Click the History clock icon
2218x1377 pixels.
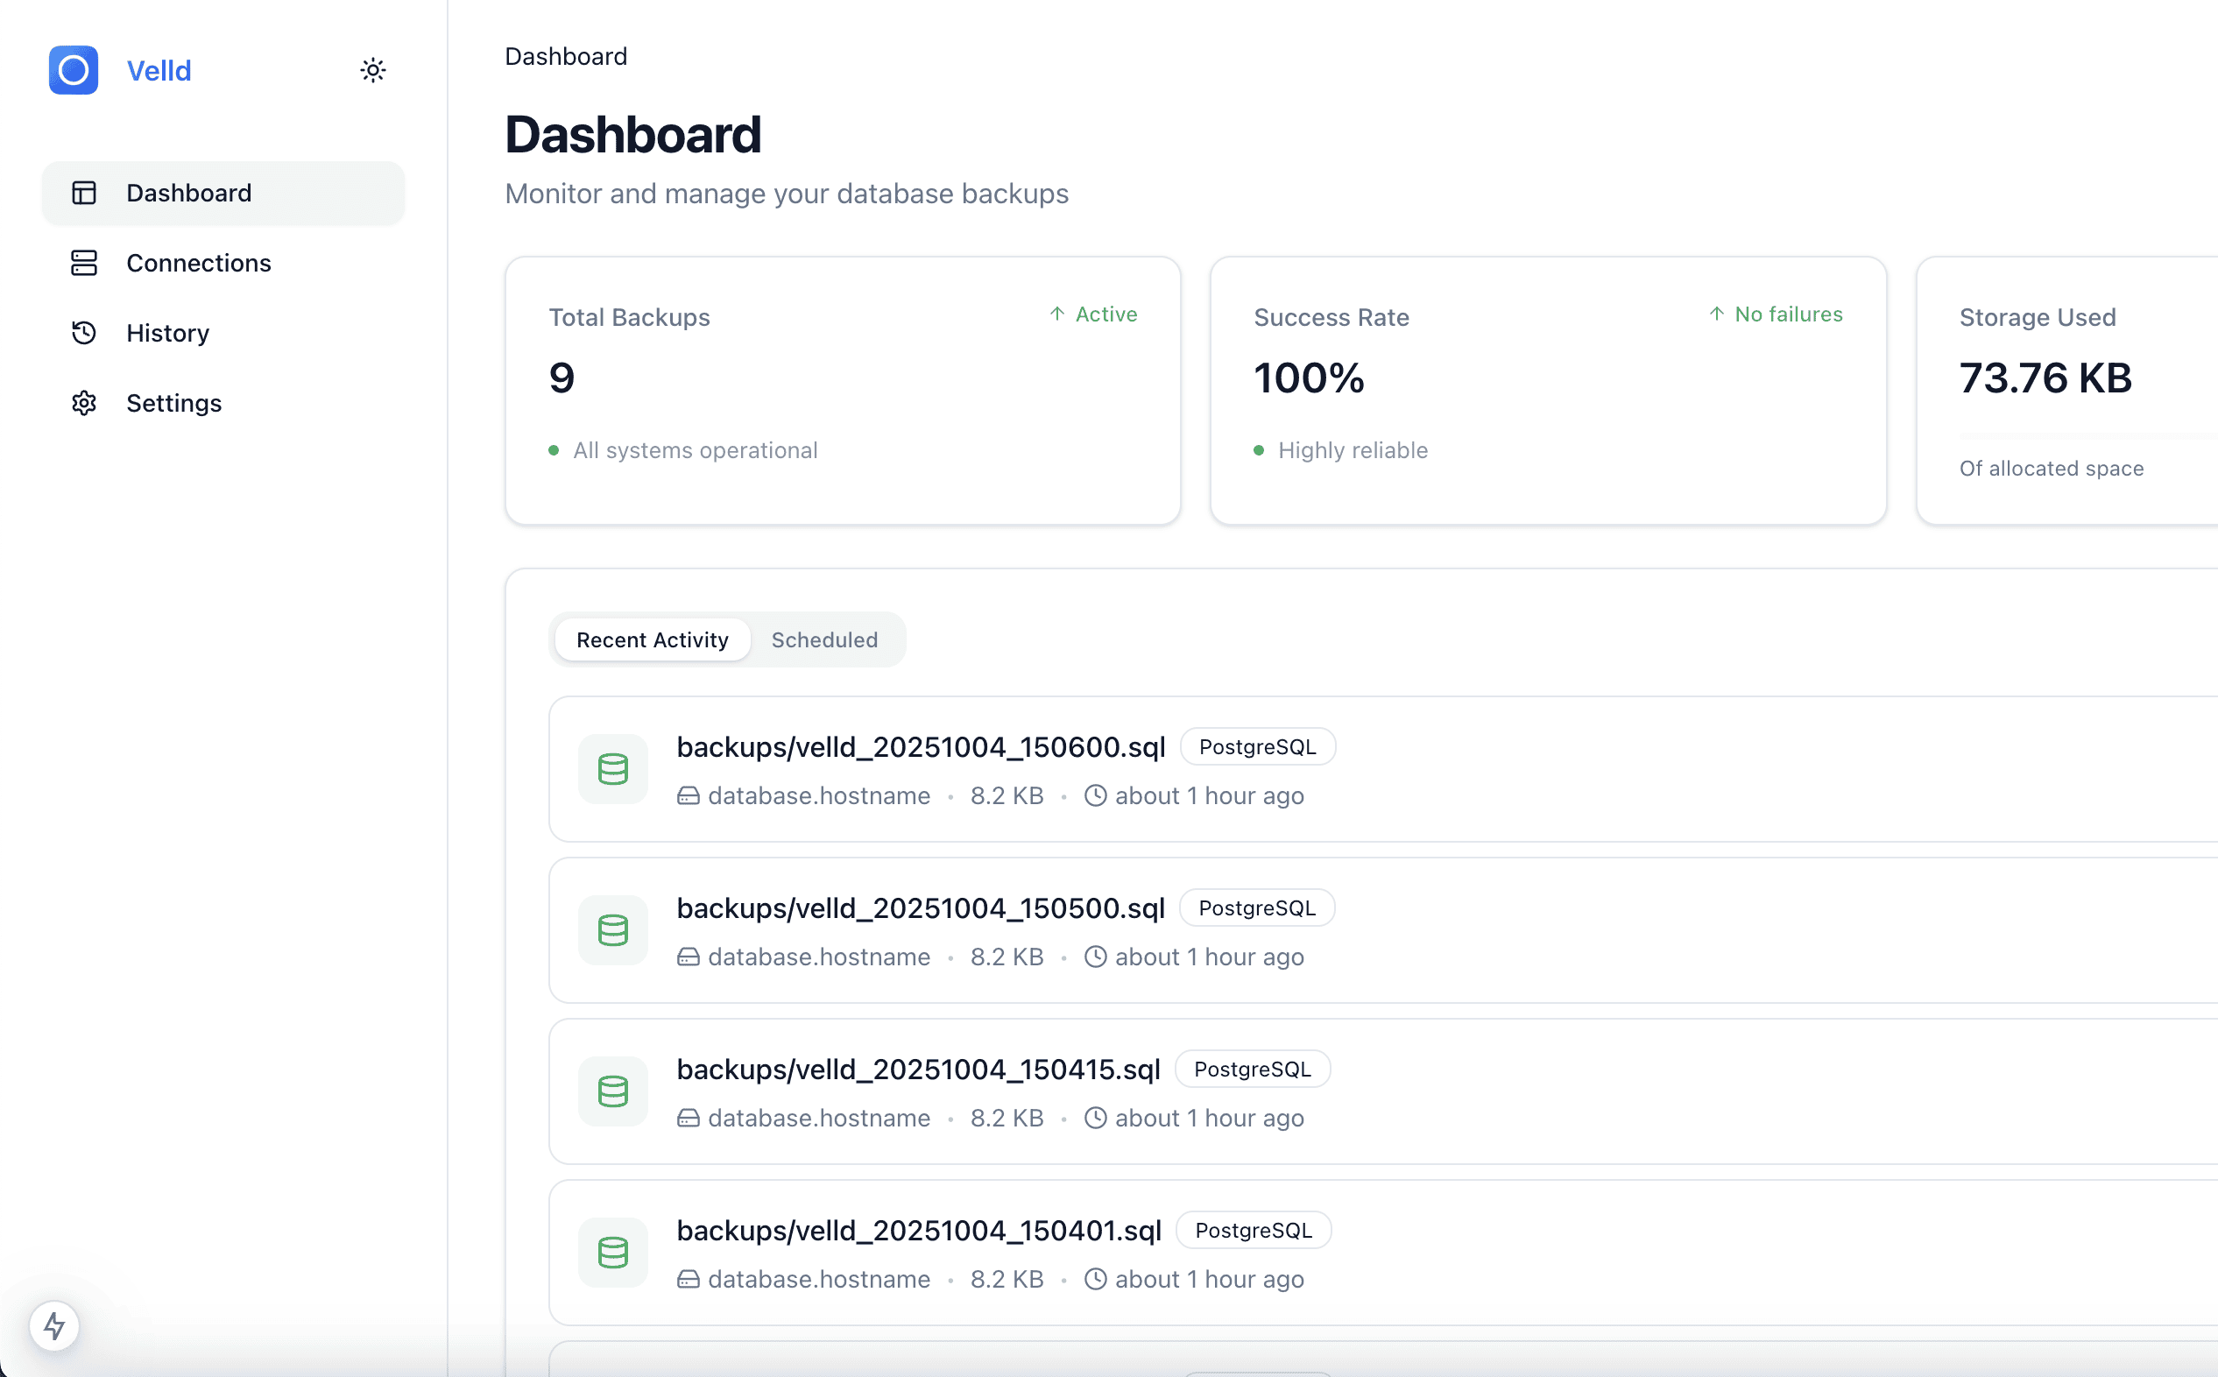pyautogui.click(x=84, y=334)
